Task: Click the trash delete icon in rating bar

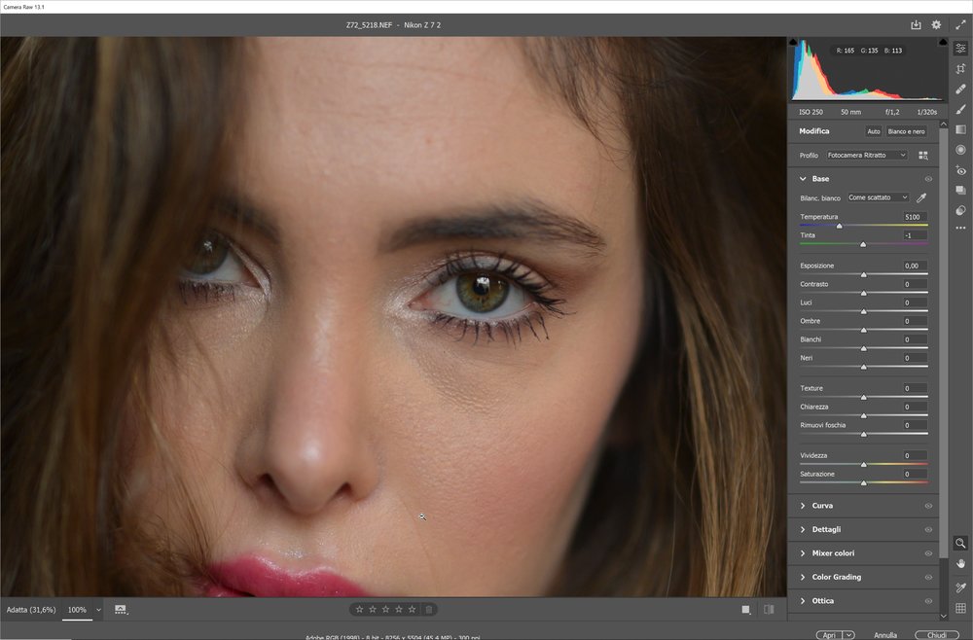Action: (x=429, y=610)
